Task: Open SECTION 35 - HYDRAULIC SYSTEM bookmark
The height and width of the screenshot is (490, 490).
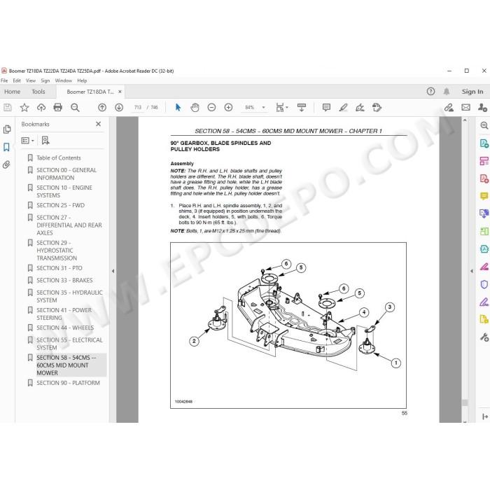Action: coord(69,296)
